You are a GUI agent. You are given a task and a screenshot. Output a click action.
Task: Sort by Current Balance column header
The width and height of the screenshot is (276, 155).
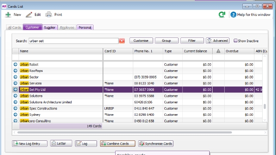198,51
